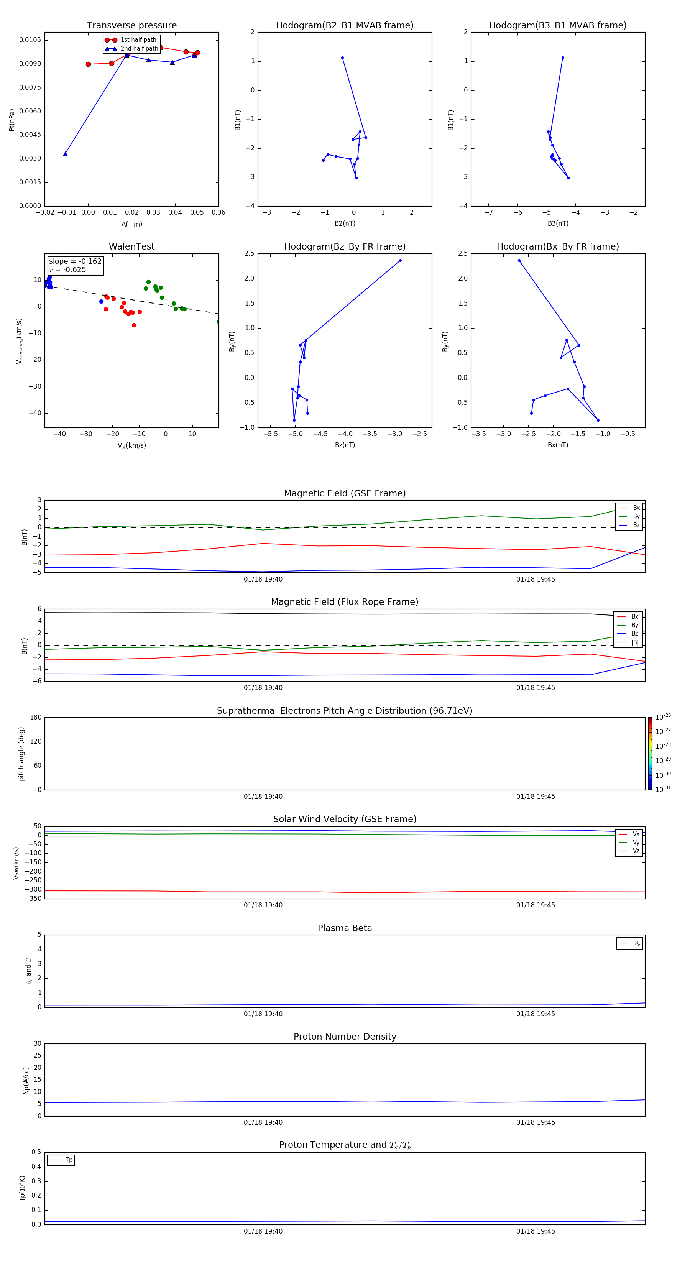This screenshot has width=690, height=1265.
Task: Click the 'Pt(nPa)' y-axis label
Action: (x=12, y=120)
